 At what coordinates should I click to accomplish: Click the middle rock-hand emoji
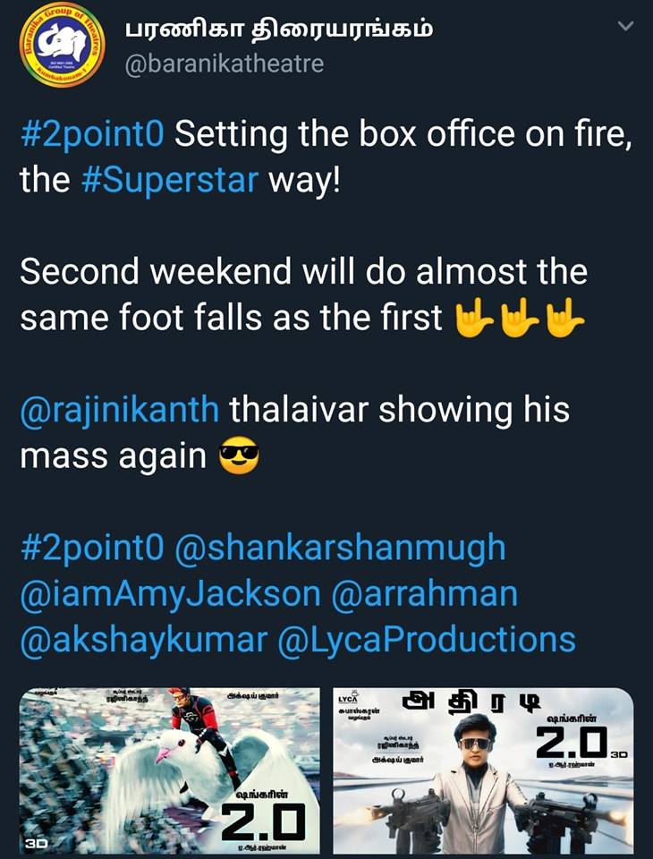pos(520,317)
